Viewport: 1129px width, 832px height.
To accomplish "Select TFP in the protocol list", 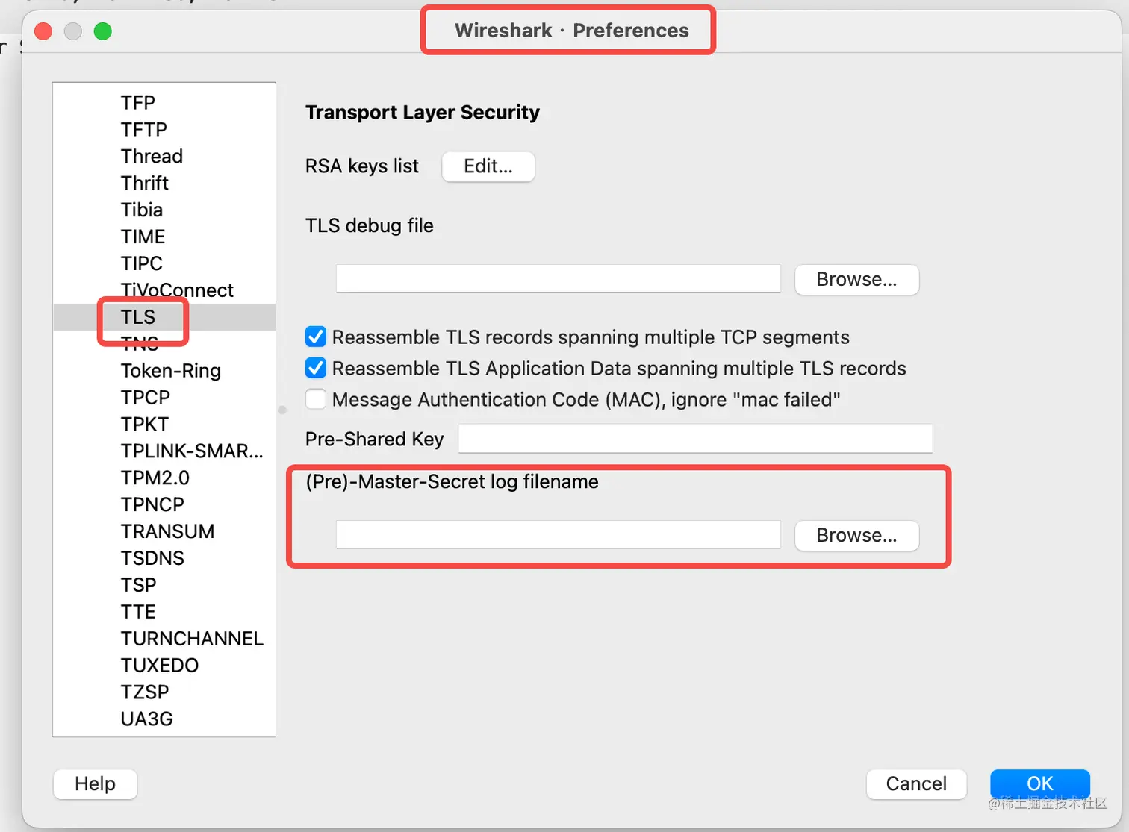I will pyautogui.click(x=164, y=102).
